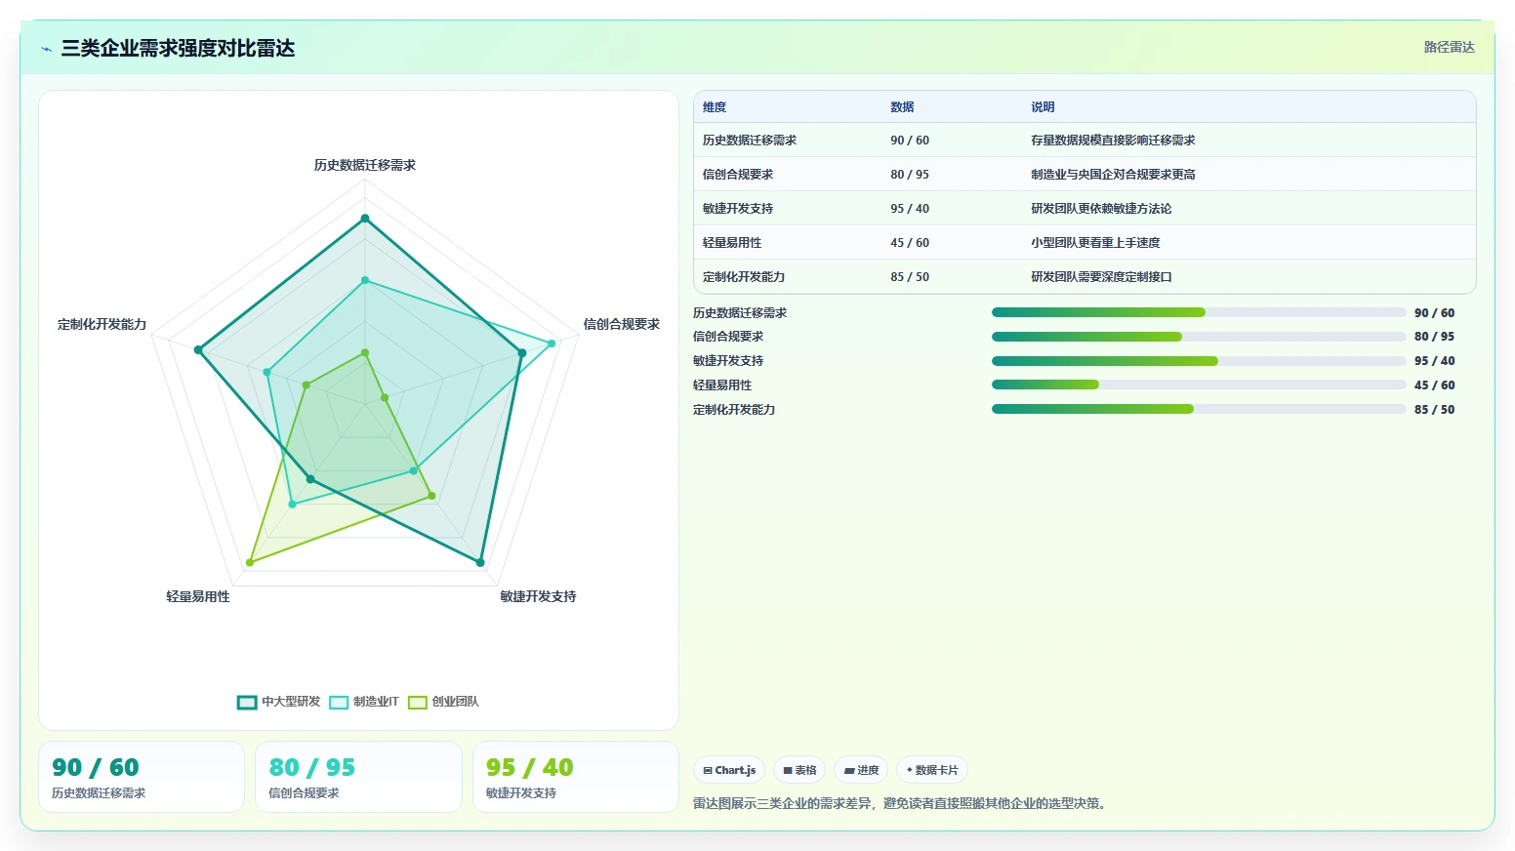The height and width of the screenshot is (851, 1515).
Task: Select 信创合规要求 table row cell
Action: click(x=738, y=175)
